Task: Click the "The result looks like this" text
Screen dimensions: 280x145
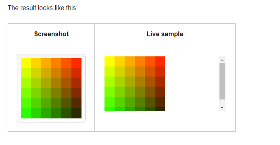Action: point(42,8)
